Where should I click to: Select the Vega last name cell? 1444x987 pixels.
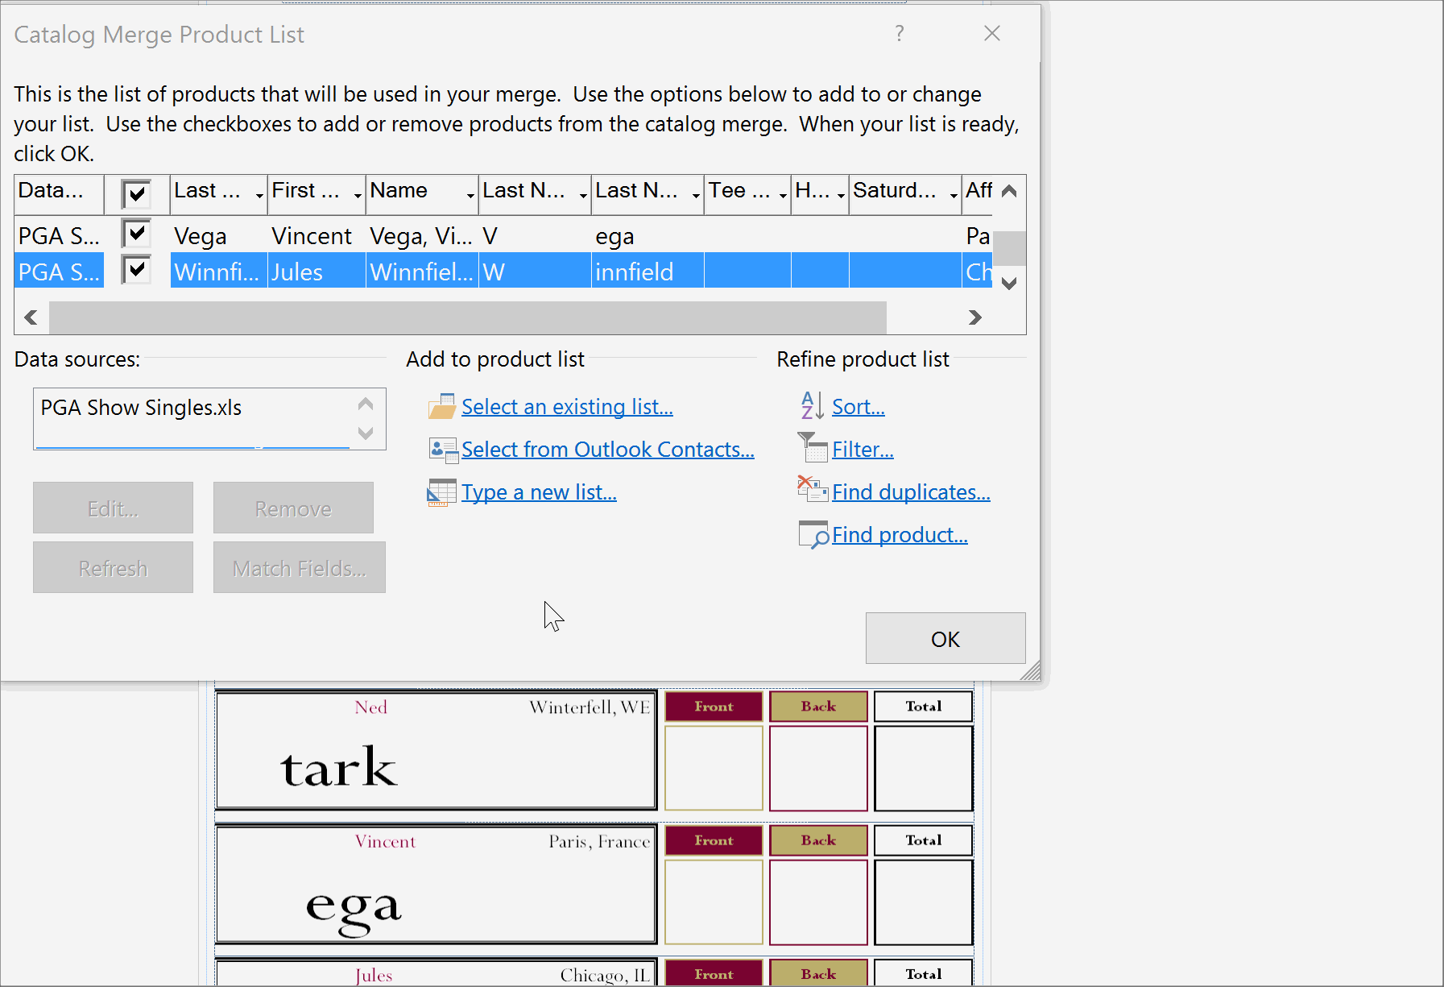tap(217, 235)
